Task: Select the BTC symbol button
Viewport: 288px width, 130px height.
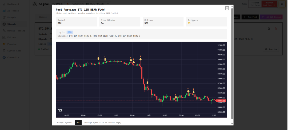Action: [78, 123]
